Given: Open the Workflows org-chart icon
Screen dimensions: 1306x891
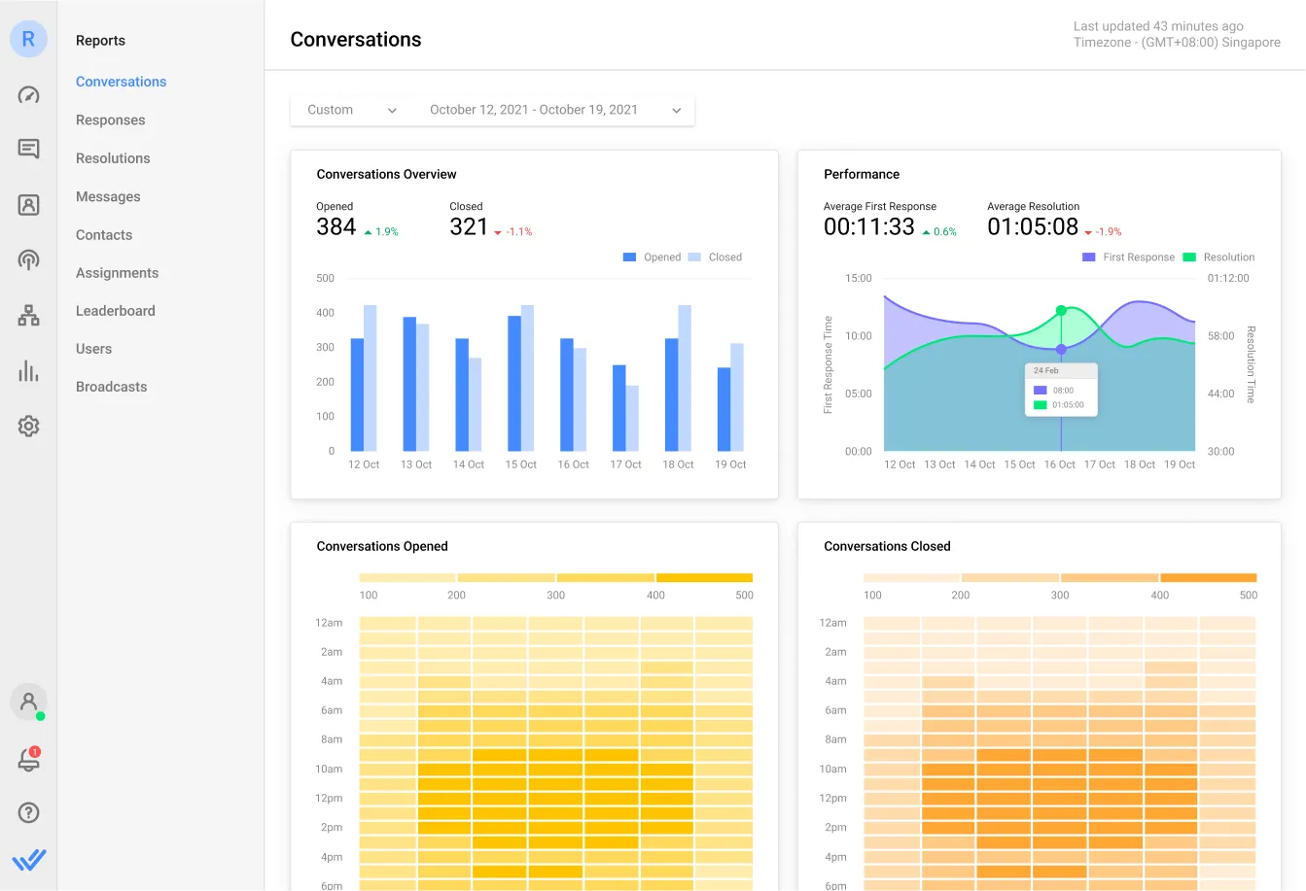Looking at the screenshot, I should pyautogui.click(x=28, y=315).
